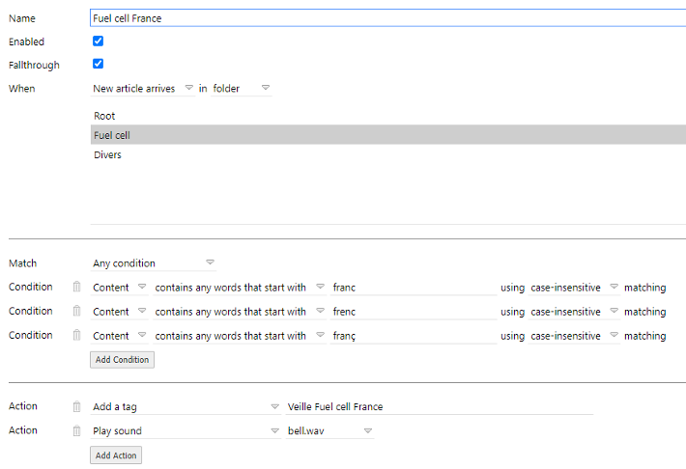Open the bell.wav sound dropdown

point(329,431)
